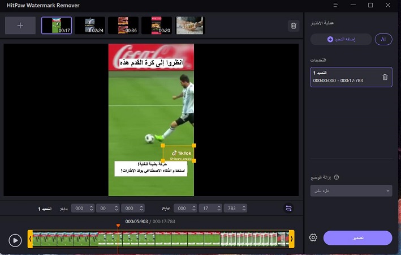The width and height of the screenshot is (401, 255).
Task: Click the loop/swap icon beside time fields
Action: coord(288,208)
